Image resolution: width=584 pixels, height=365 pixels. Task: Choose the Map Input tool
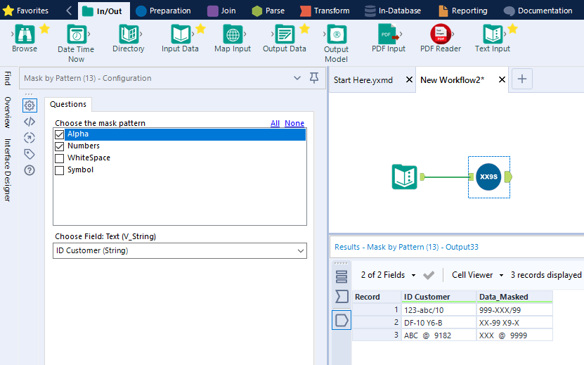(x=233, y=34)
